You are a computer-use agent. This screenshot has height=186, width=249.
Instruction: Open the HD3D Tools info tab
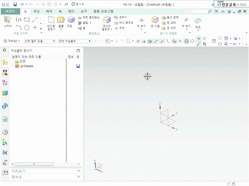click(x=5, y=106)
